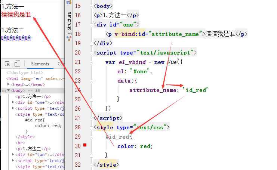Collapse the body node in the DOM tree
This screenshot has width=277, height=170.
[x=8, y=90]
